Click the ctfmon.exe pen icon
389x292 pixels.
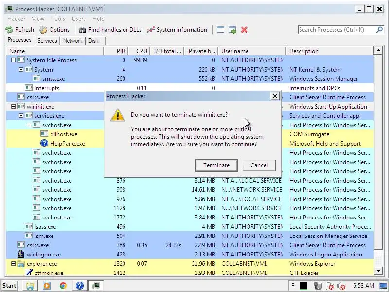[x=29, y=273]
